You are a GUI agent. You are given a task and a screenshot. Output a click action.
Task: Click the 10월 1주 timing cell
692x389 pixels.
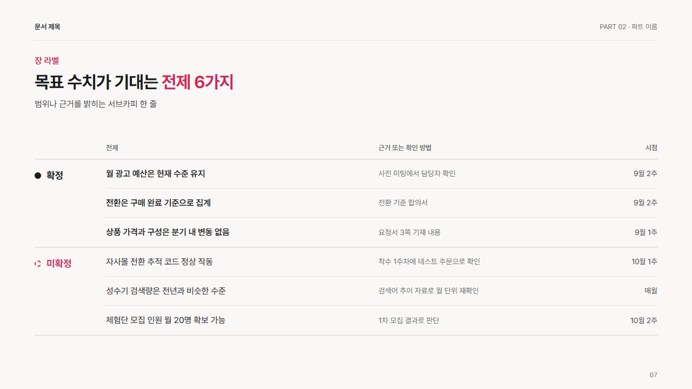[x=644, y=261]
